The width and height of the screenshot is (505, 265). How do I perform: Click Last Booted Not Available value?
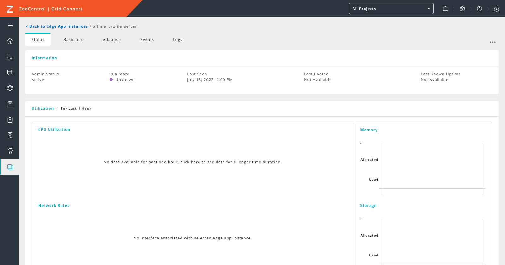[318, 80]
